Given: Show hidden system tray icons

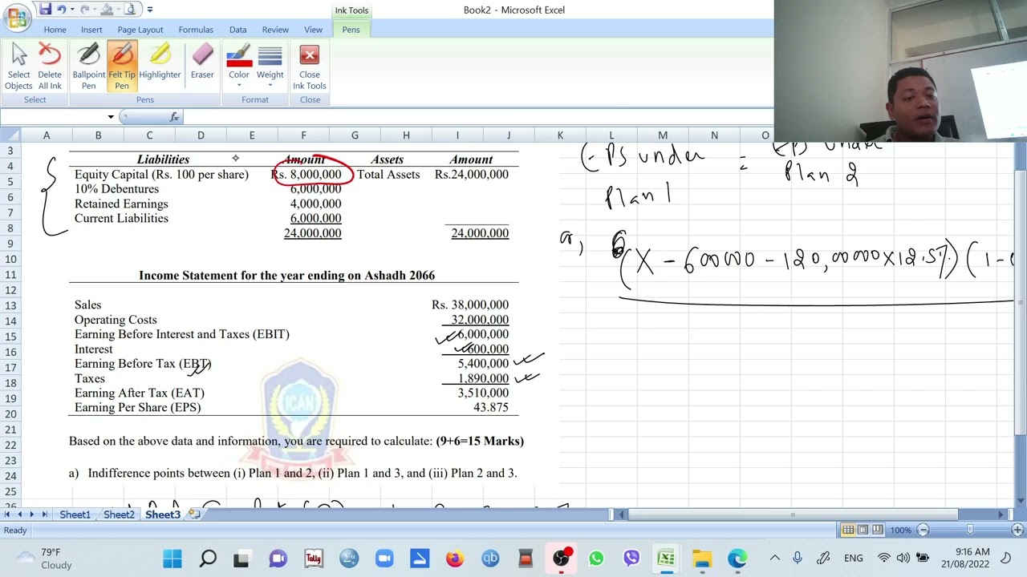Looking at the screenshot, I should click(x=774, y=558).
